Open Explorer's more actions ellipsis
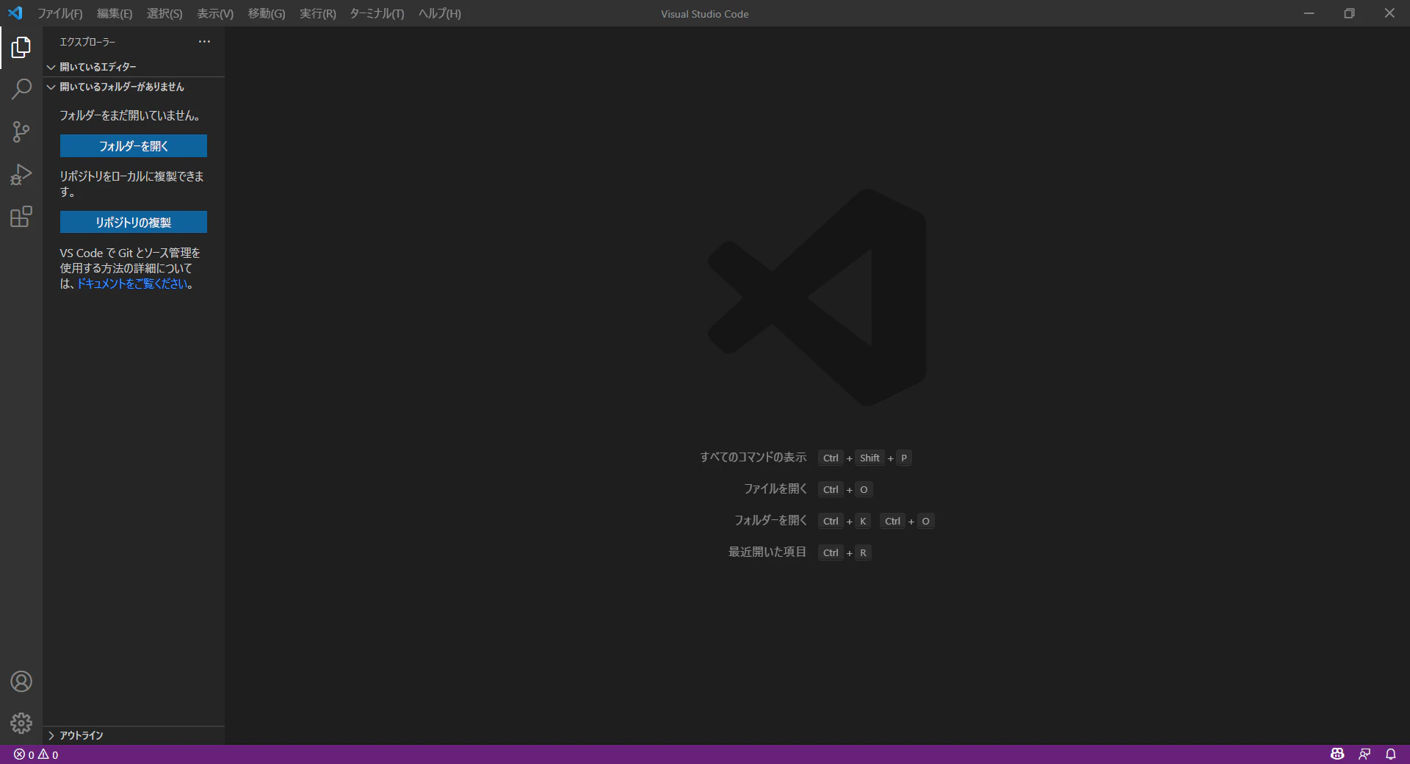The height and width of the screenshot is (764, 1410). pos(204,42)
